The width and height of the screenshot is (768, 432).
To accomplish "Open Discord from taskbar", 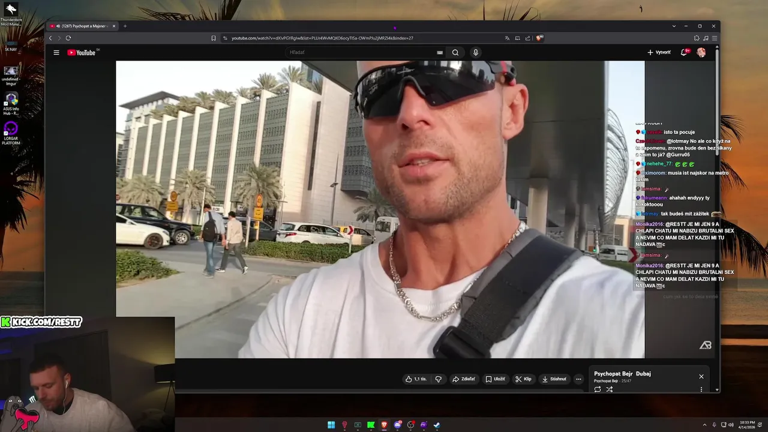I will coord(397,425).
